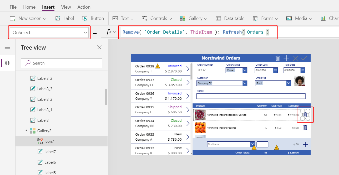Click the fx formula button
This screenshot has height=175, width=339.
tap(111, 32)
